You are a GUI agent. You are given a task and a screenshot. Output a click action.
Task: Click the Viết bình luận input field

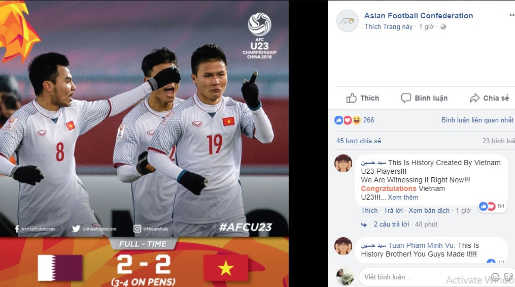click(424, 277)
